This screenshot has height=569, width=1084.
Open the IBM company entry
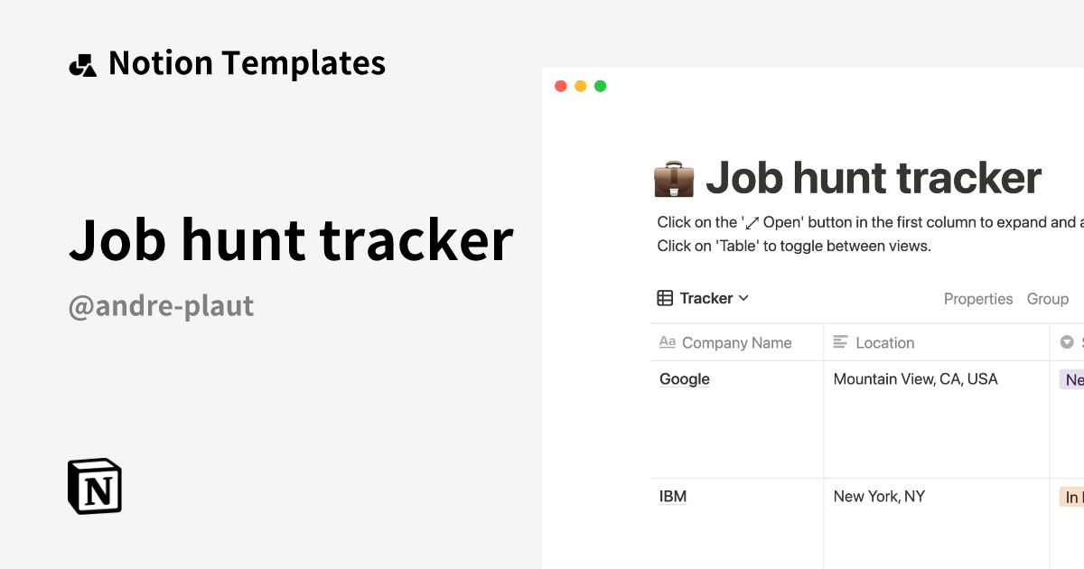tap(673, 496)
